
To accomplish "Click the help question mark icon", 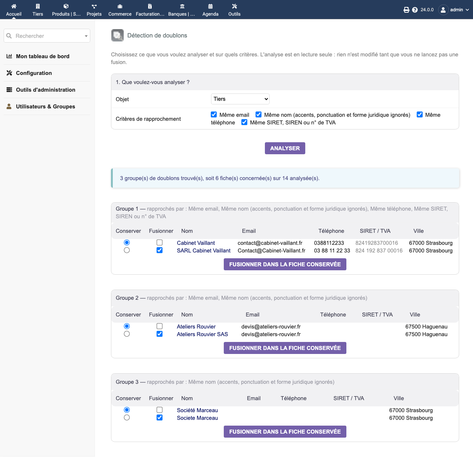I will point(415,10).
